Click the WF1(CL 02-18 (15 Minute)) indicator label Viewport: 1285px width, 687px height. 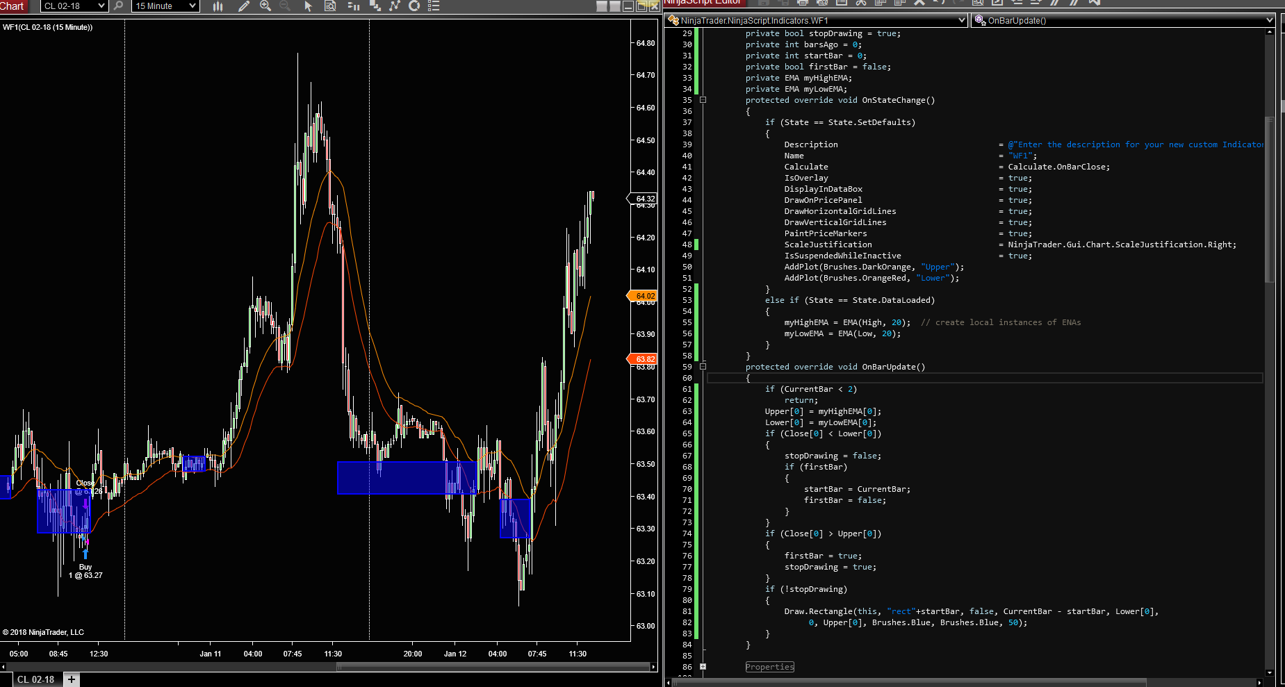[x=47, y=28]
